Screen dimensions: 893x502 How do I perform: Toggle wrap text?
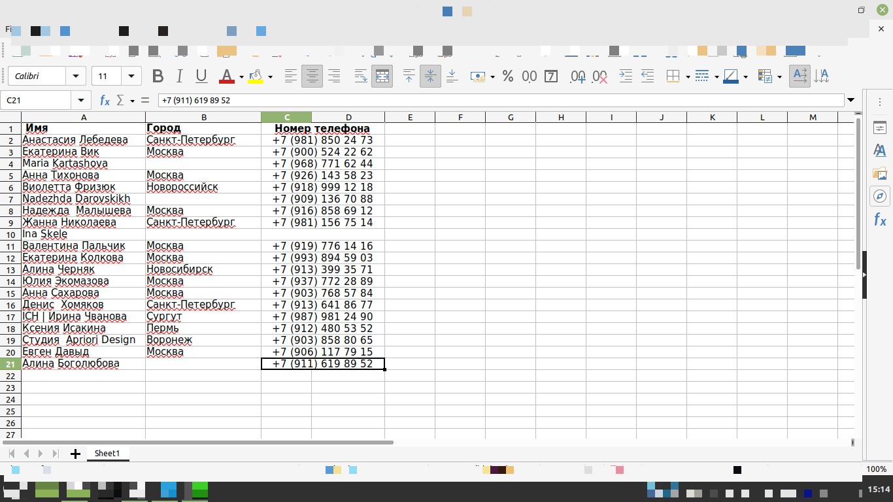pyautogui.click(x=361, y=76)
